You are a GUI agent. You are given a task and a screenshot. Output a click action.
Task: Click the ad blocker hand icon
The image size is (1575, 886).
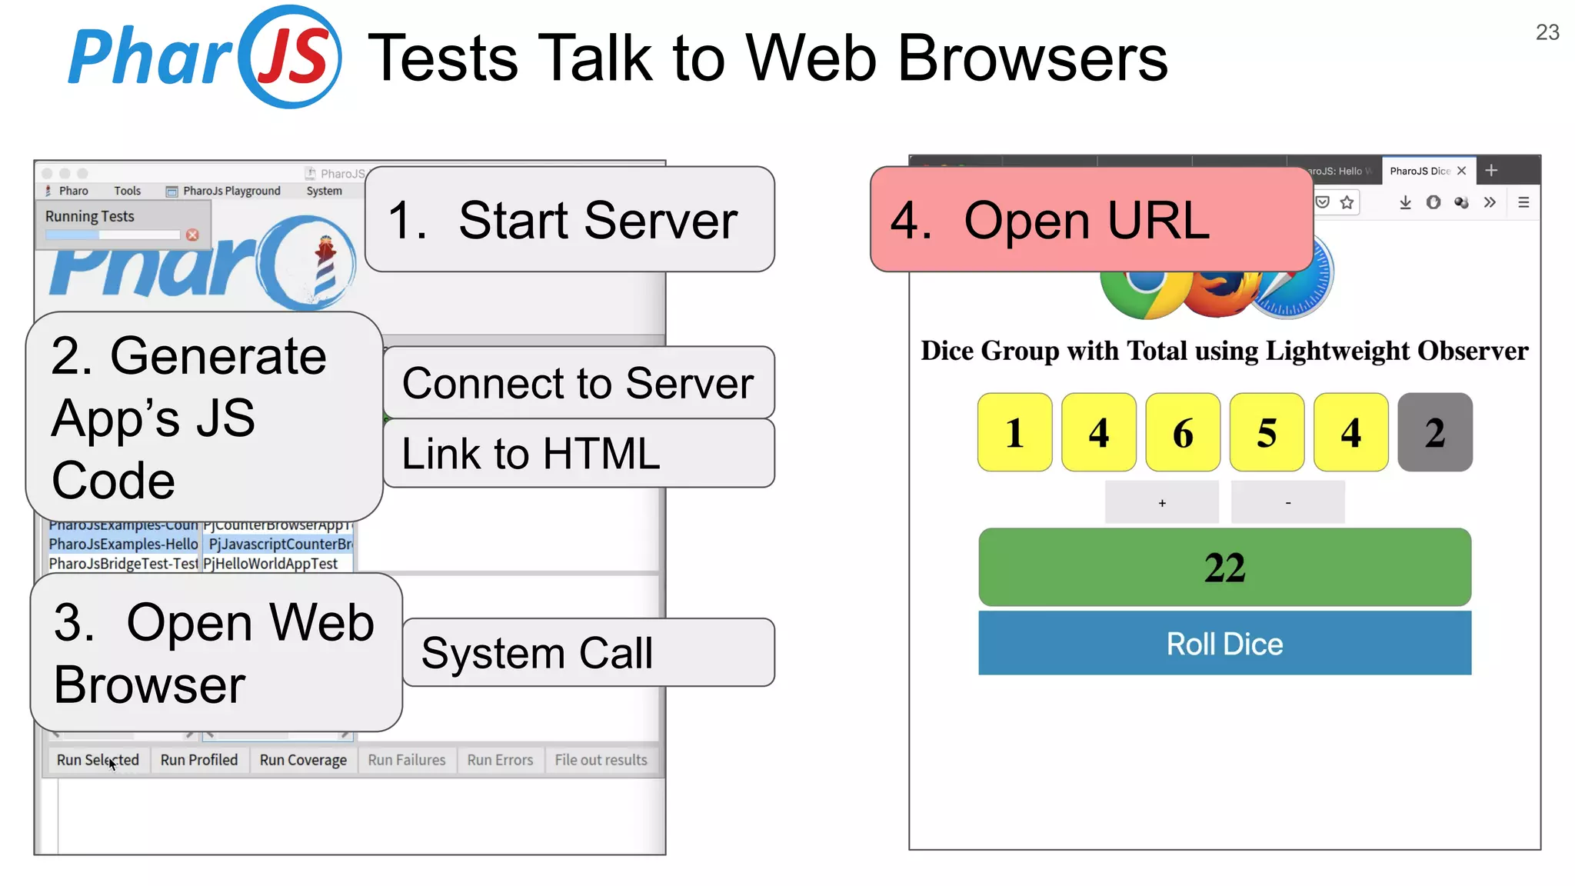tap(1433, 202)
